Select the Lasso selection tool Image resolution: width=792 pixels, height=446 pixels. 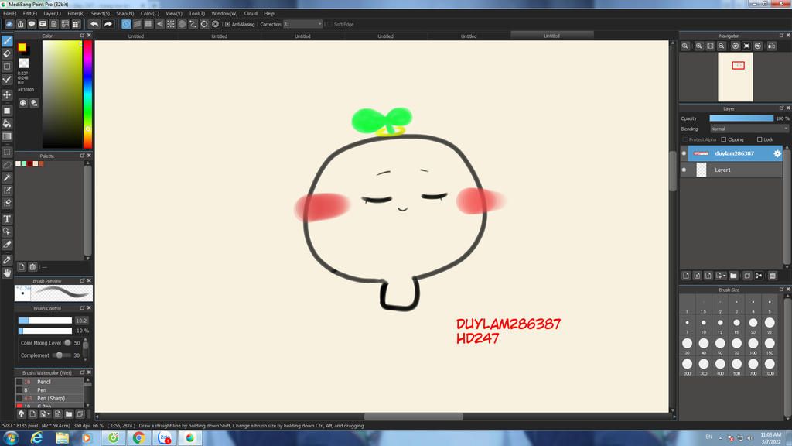coord(7,165)
